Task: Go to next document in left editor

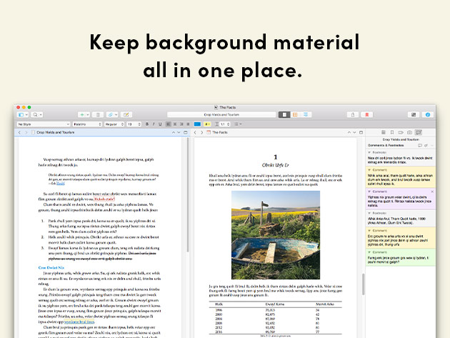Action: [179, 132]
